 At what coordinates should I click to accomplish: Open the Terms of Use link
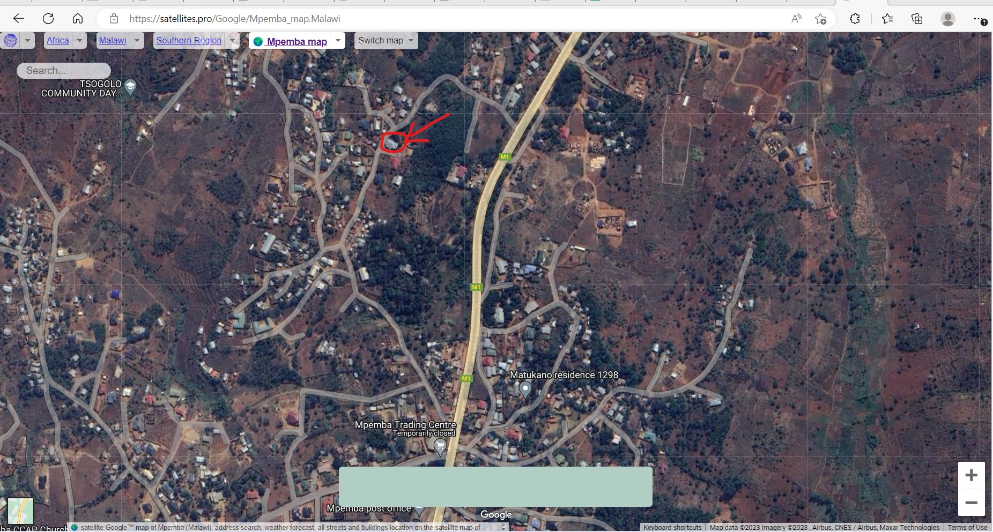(x=967, y=527)
